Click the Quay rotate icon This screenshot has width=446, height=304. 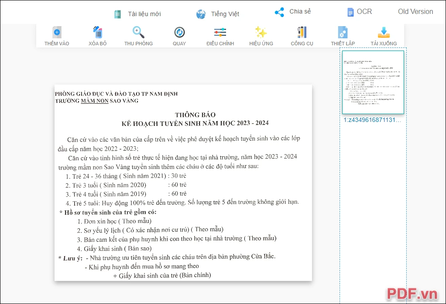click(179, 32)
